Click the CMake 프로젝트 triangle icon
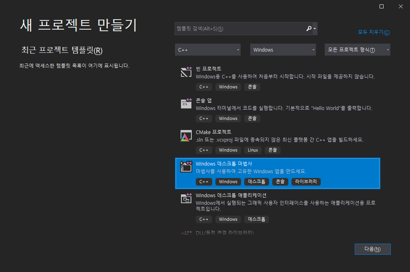410x272 pixels. pyautogui.click(x=186, y=136)
